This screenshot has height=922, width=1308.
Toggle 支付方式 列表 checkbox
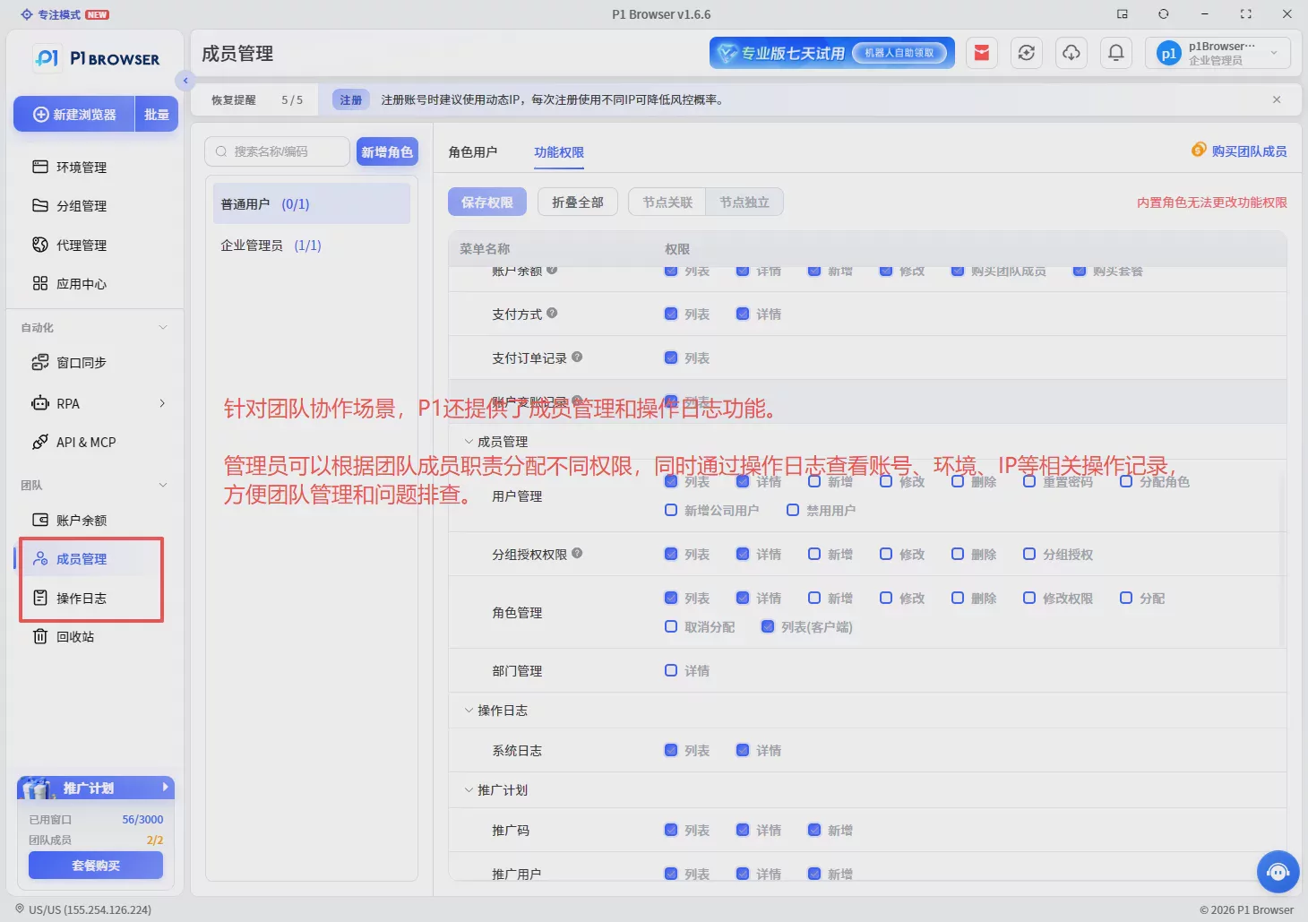[x=671, y=314]
